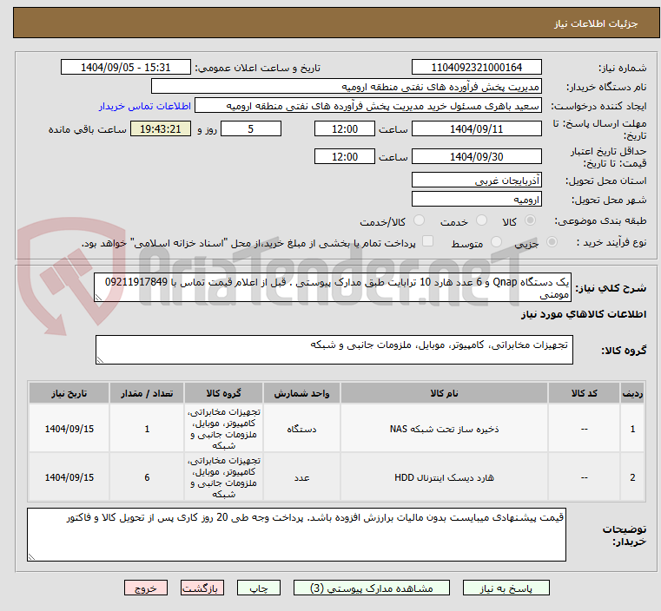Click the price validity date 1404/09/30
The image size is (661, 611).
pos(476,156)
